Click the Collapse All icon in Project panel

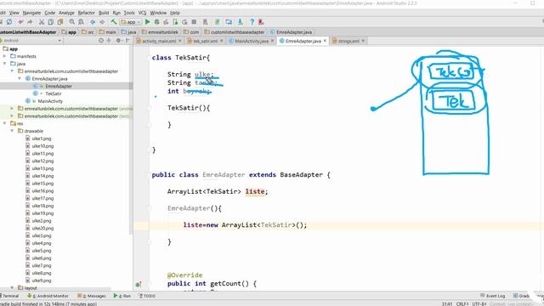click(x=109, y=41)
